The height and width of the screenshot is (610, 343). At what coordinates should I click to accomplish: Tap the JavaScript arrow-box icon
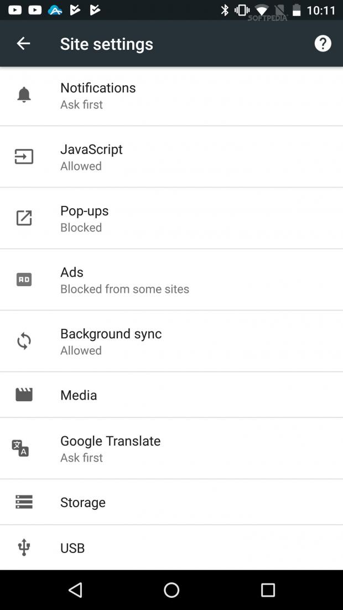tap(24, 157)
